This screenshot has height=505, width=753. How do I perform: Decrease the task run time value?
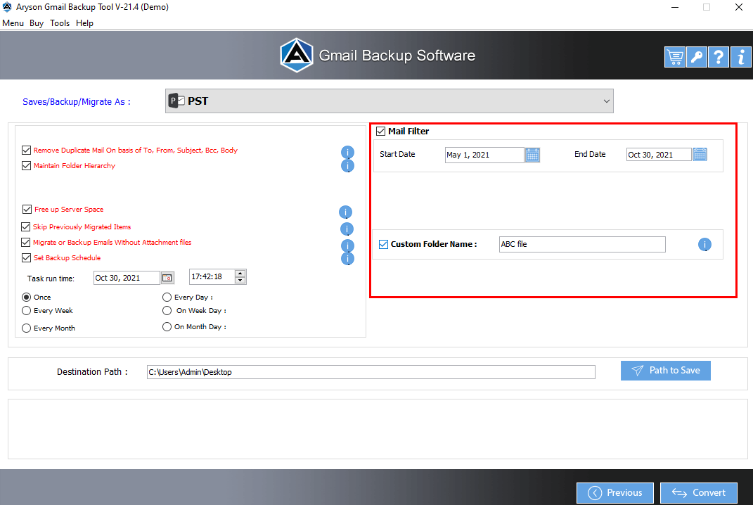click(240, 280)
